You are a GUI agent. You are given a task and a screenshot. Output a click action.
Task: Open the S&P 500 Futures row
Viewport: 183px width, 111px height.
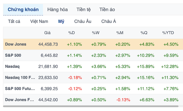pos(93,89)
